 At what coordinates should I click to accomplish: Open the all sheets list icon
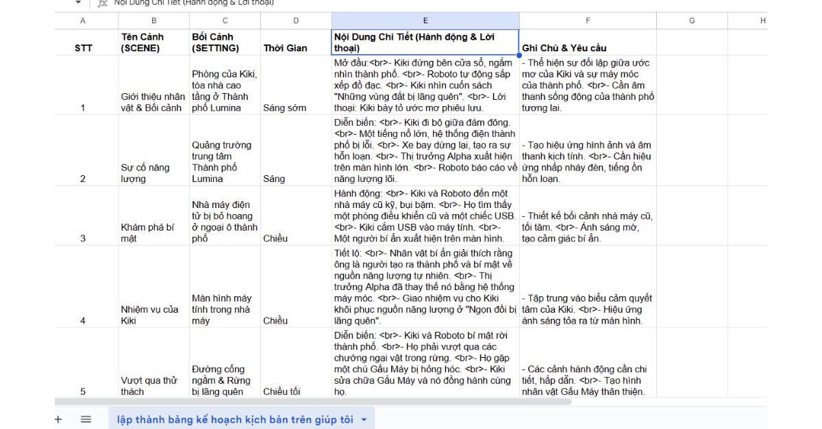click(x=86, y=419)
